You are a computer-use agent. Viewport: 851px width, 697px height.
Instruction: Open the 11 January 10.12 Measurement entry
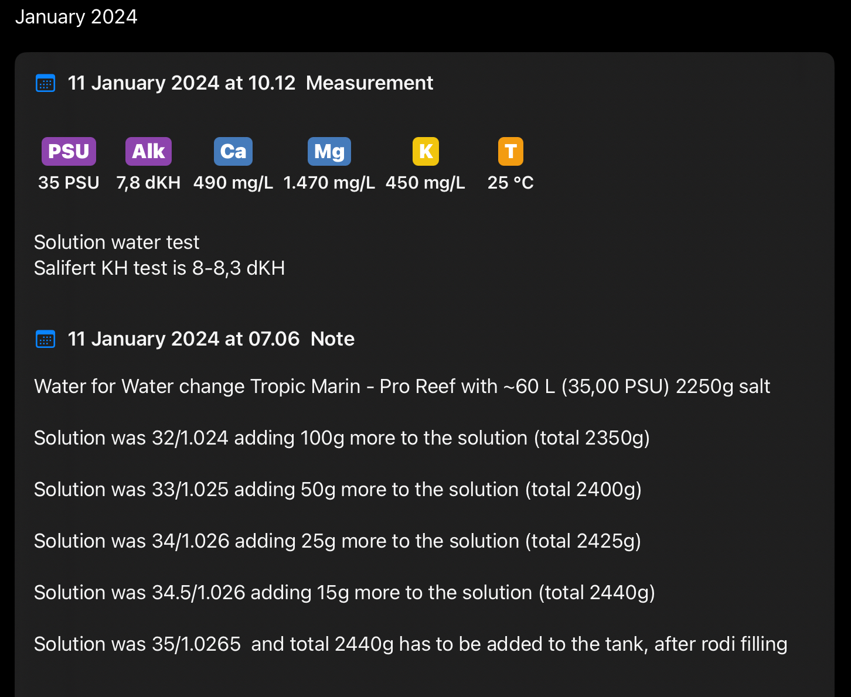250,83
